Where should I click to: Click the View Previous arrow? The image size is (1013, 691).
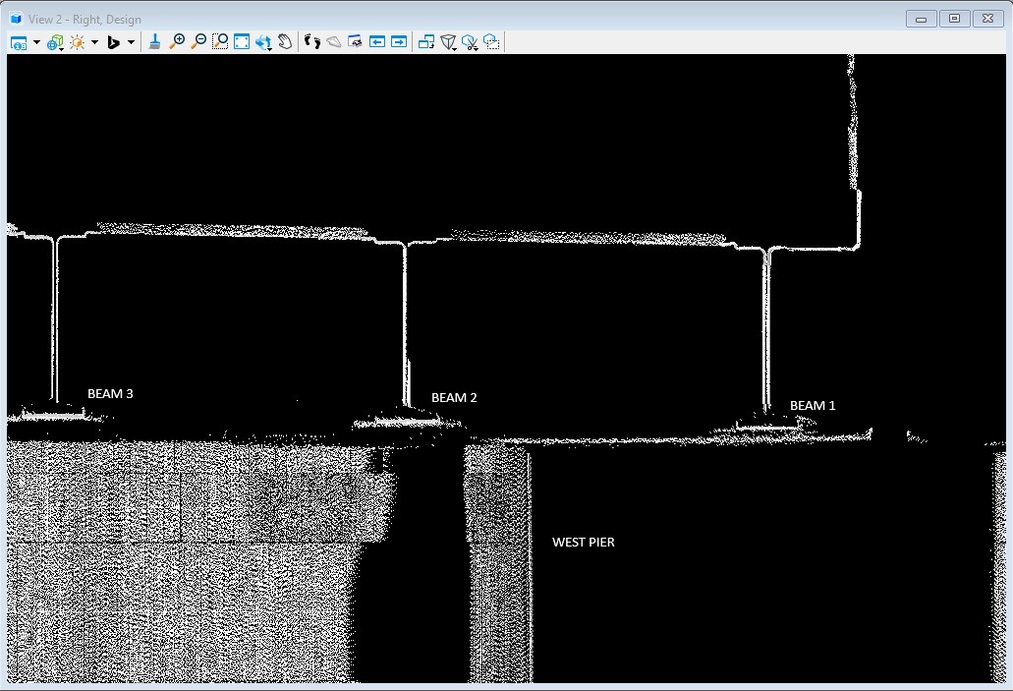[x=377, y=41]
